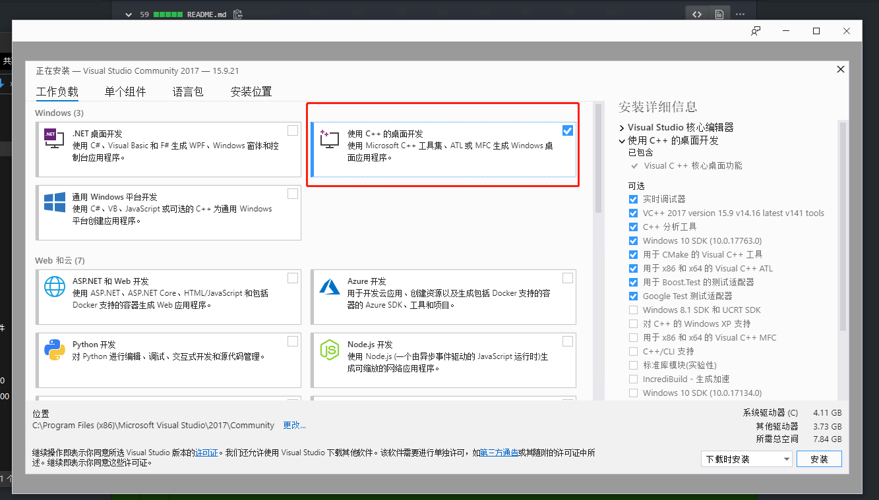The width and height of the screenshot is (879, 500).
Task: Click the C++ desktop development monitor icon
Action: [329, 138]
